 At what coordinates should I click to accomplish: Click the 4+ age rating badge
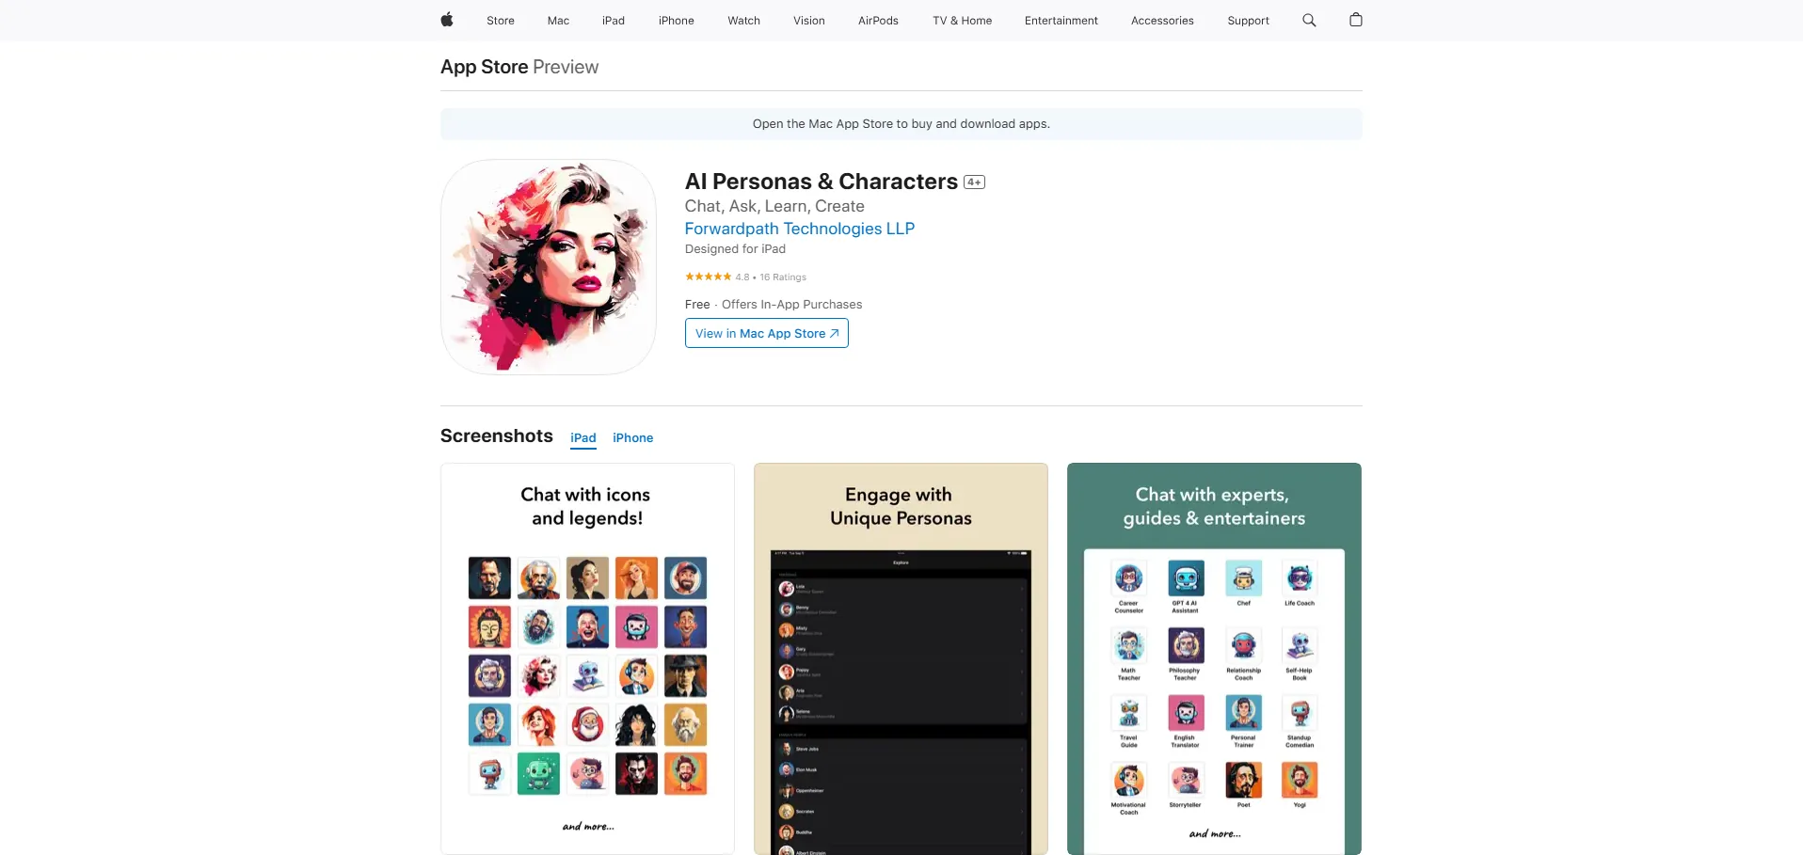(x=975, y=182)
